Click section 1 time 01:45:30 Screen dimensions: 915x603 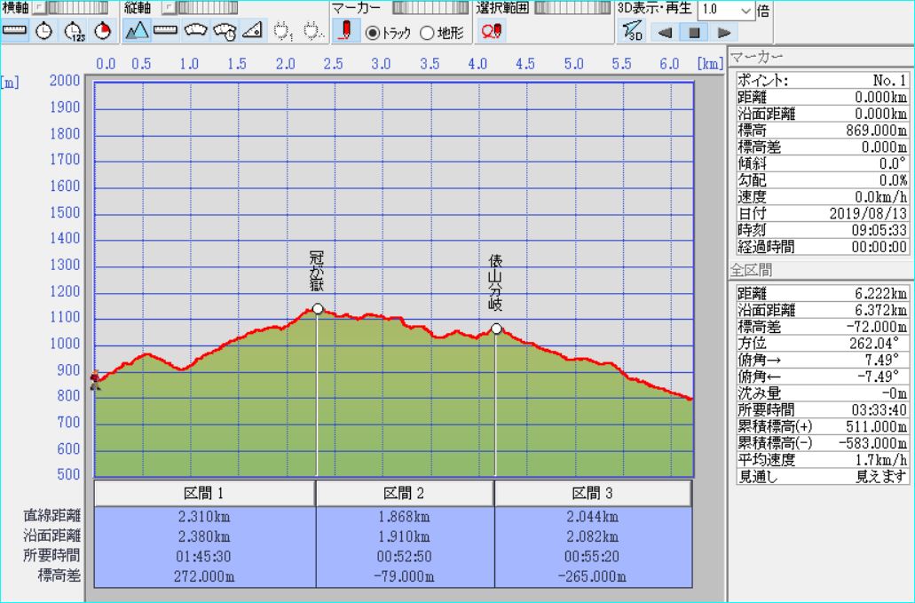[204, 556]
